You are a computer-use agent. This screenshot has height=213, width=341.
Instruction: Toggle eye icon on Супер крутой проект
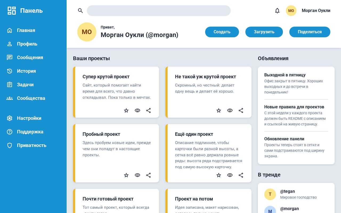137,110
